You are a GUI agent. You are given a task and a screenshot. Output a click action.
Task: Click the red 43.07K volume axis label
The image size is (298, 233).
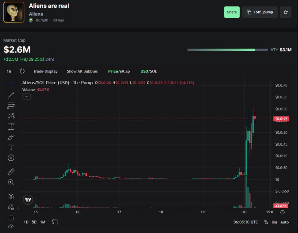(281, 206)
